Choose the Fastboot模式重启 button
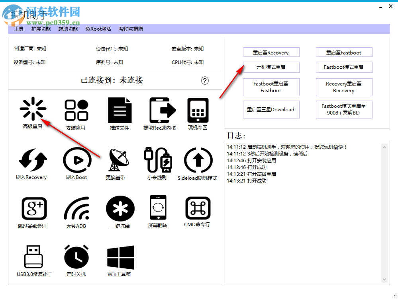The width and height of the screenshot is (398, 299). [344, 67]
